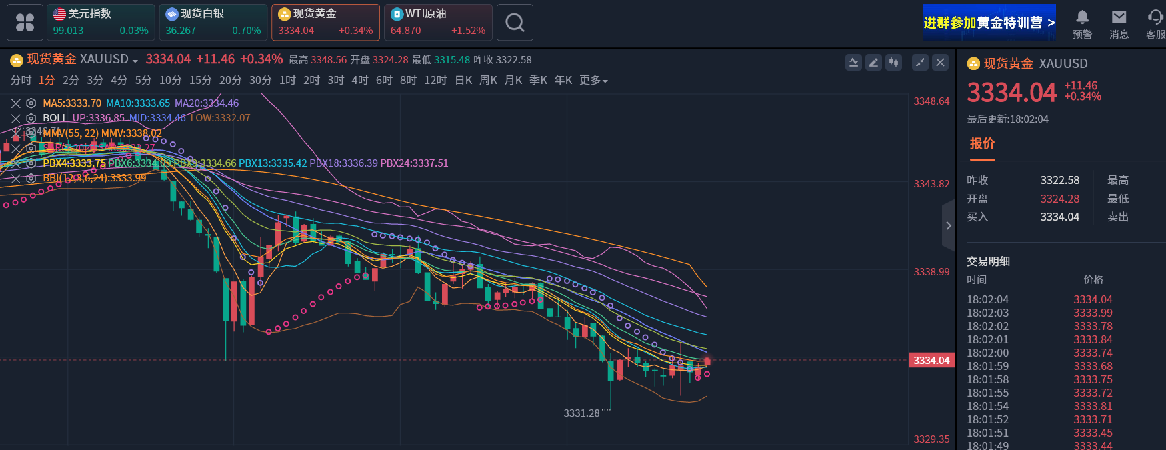
Task: Select the drawing pencil tool
Action: click(x=873, y=63)
